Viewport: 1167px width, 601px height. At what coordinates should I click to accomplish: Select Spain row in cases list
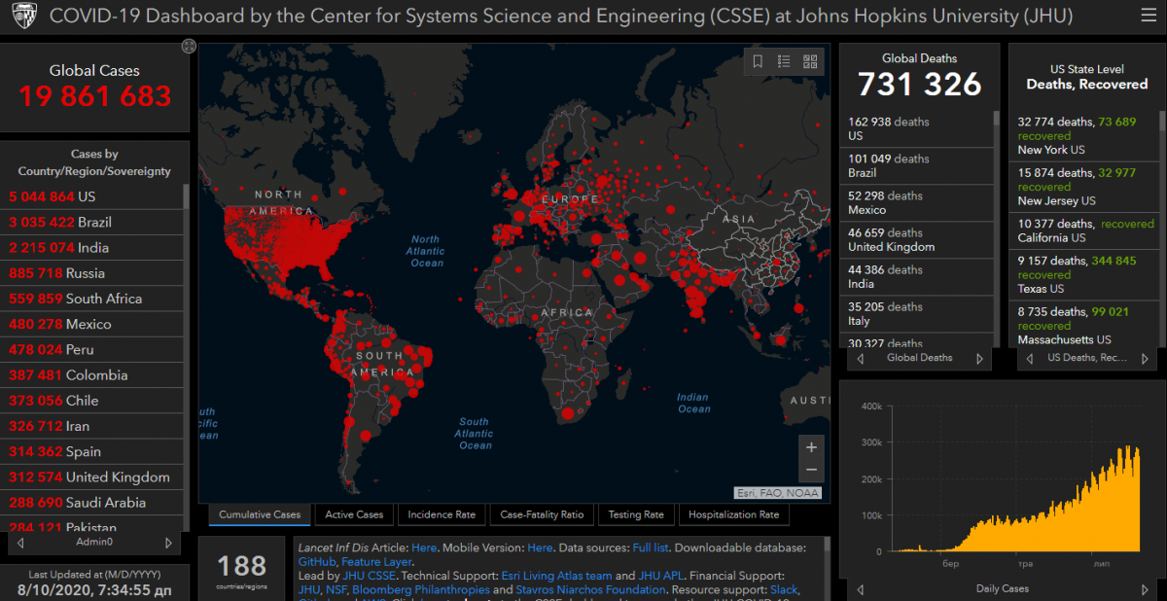tap(91, 451)
